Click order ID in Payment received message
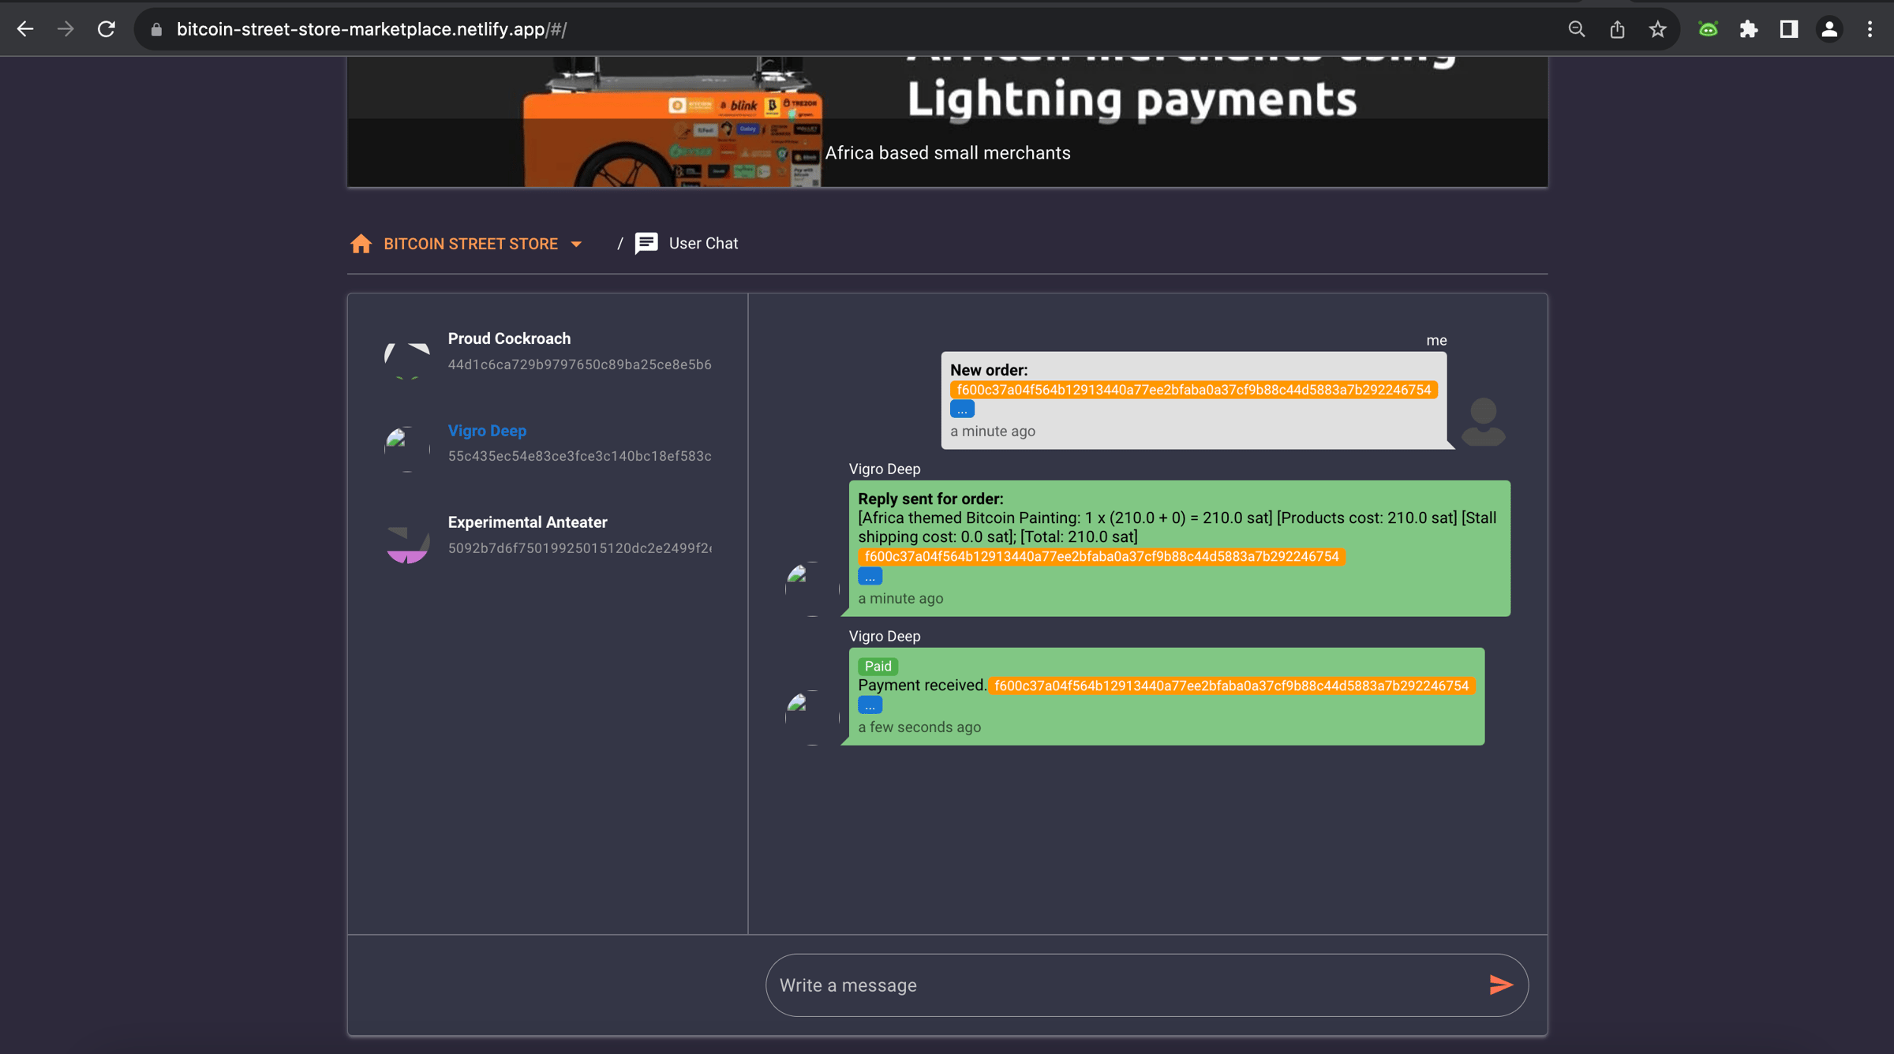This screenshot has width=1894, height=1054. coord(1231,686)
